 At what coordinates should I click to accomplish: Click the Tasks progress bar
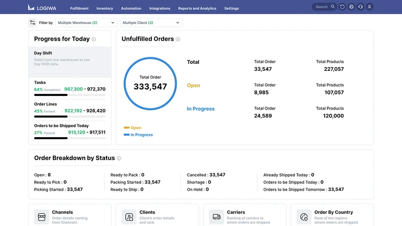(70, 95)
